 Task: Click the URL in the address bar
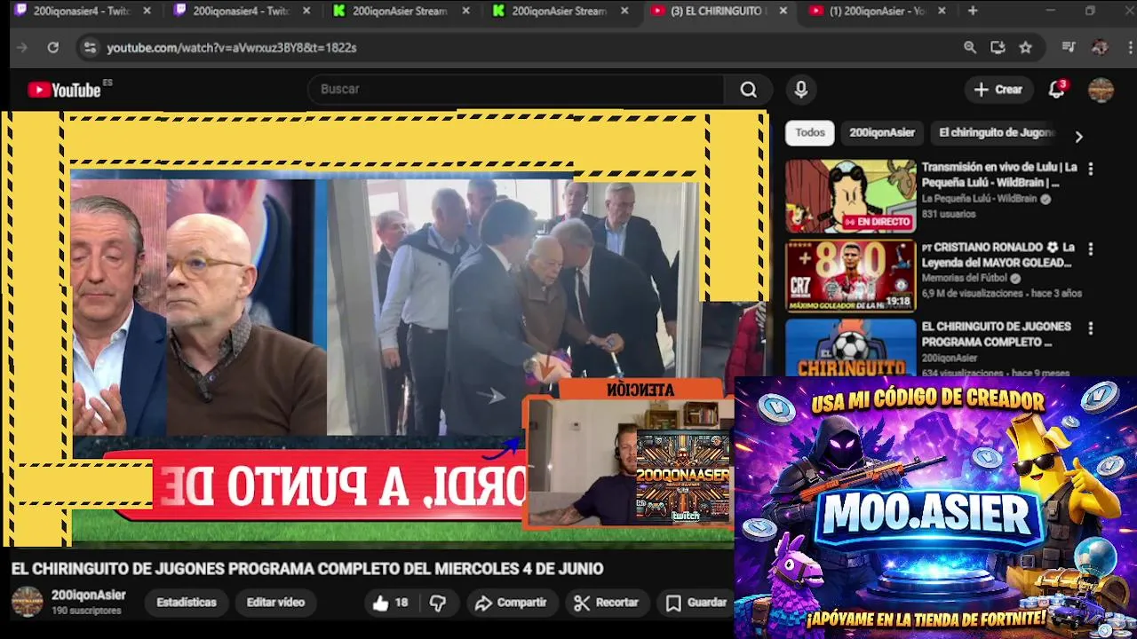[232, 48]
